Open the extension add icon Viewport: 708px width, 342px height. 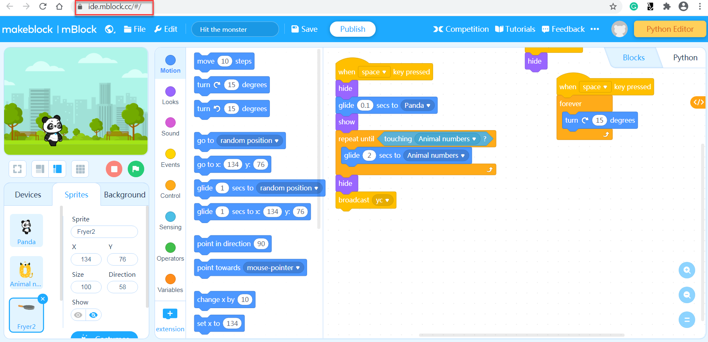point(170,314)
